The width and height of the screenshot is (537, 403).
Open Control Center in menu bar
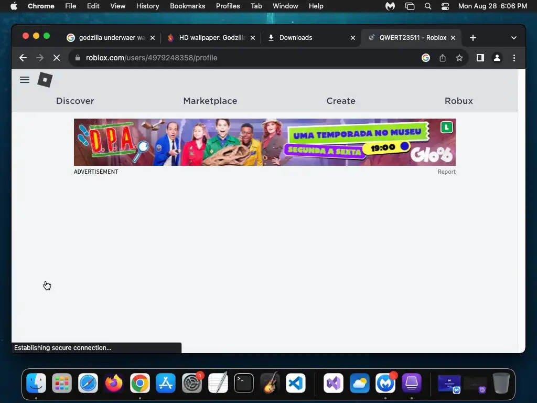[x=445, y=6]
